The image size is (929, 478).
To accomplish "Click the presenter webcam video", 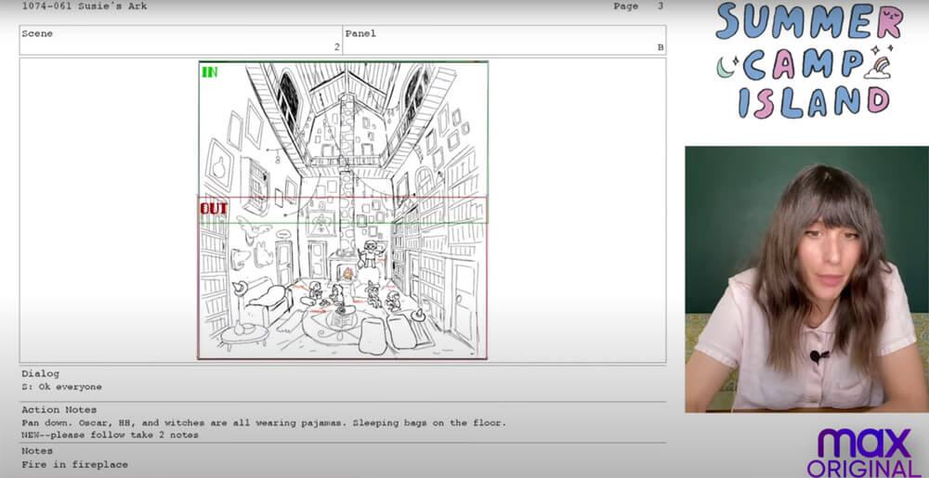I will pyautogui.click(x=807, y=279).
